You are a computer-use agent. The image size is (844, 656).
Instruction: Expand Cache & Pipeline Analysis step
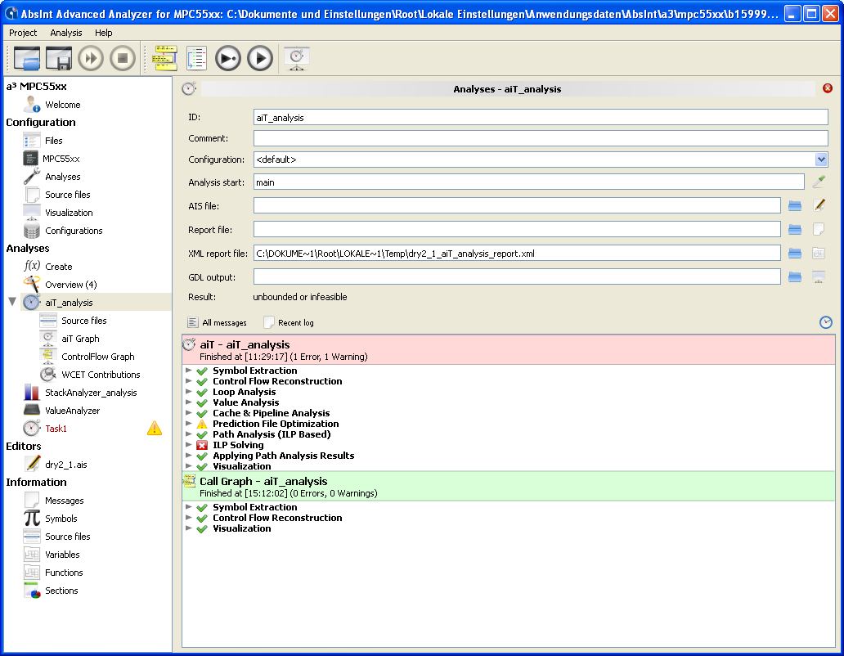pyautogui.click(x=188, y=413)
